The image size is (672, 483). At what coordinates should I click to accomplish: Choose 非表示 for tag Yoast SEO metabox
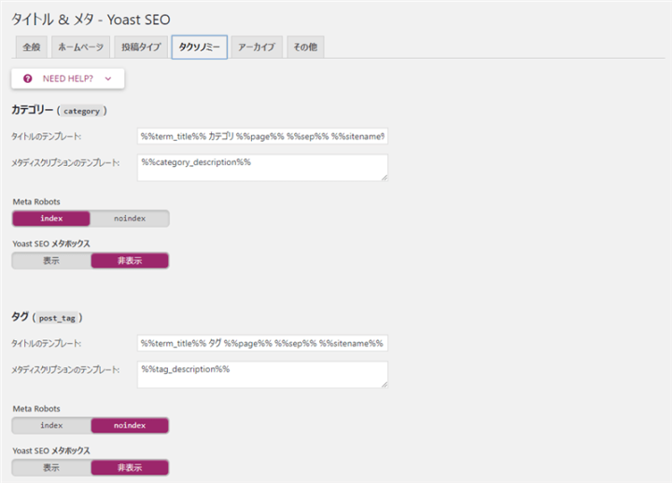130,468
